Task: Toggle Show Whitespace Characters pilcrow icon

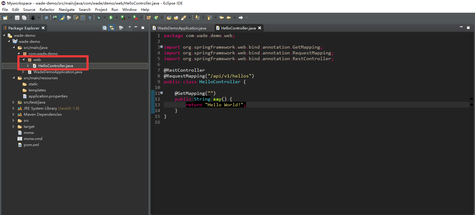Action: (90, 18)
